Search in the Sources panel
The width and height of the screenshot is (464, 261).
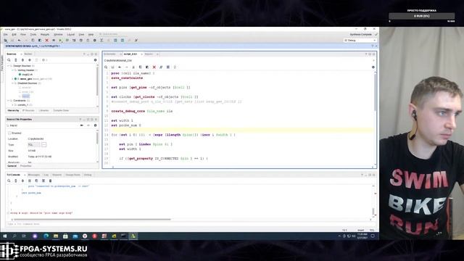(x=9, y=60)
